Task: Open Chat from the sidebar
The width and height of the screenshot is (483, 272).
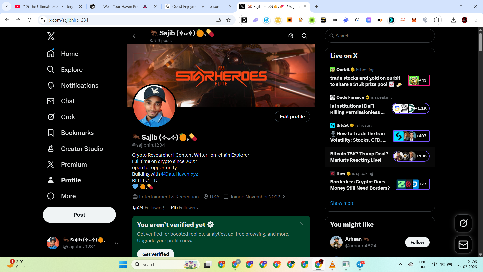Action: pyautogui.click(x=61, y=101)
